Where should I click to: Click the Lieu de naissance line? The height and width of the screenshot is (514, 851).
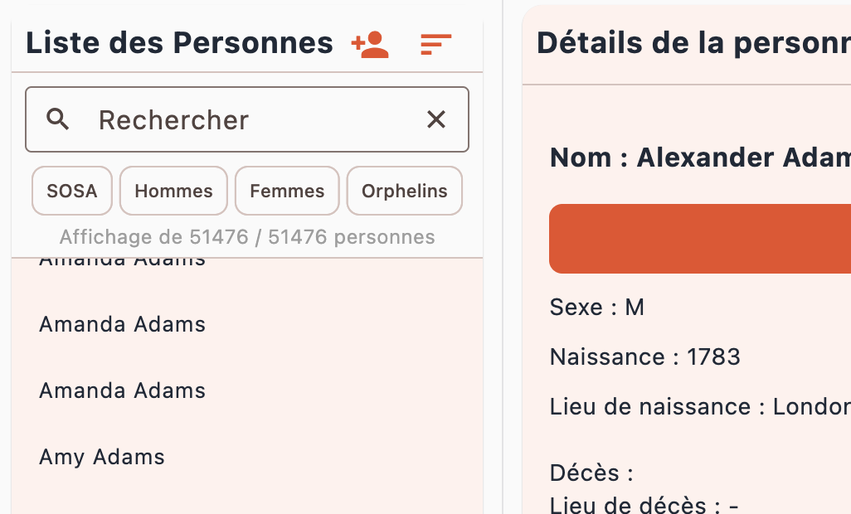click(700, 407)
